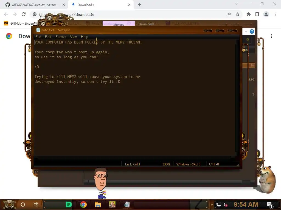
Task: Open the View menu in Notepad
Action: pyautogui.click(x=74, y=37)
